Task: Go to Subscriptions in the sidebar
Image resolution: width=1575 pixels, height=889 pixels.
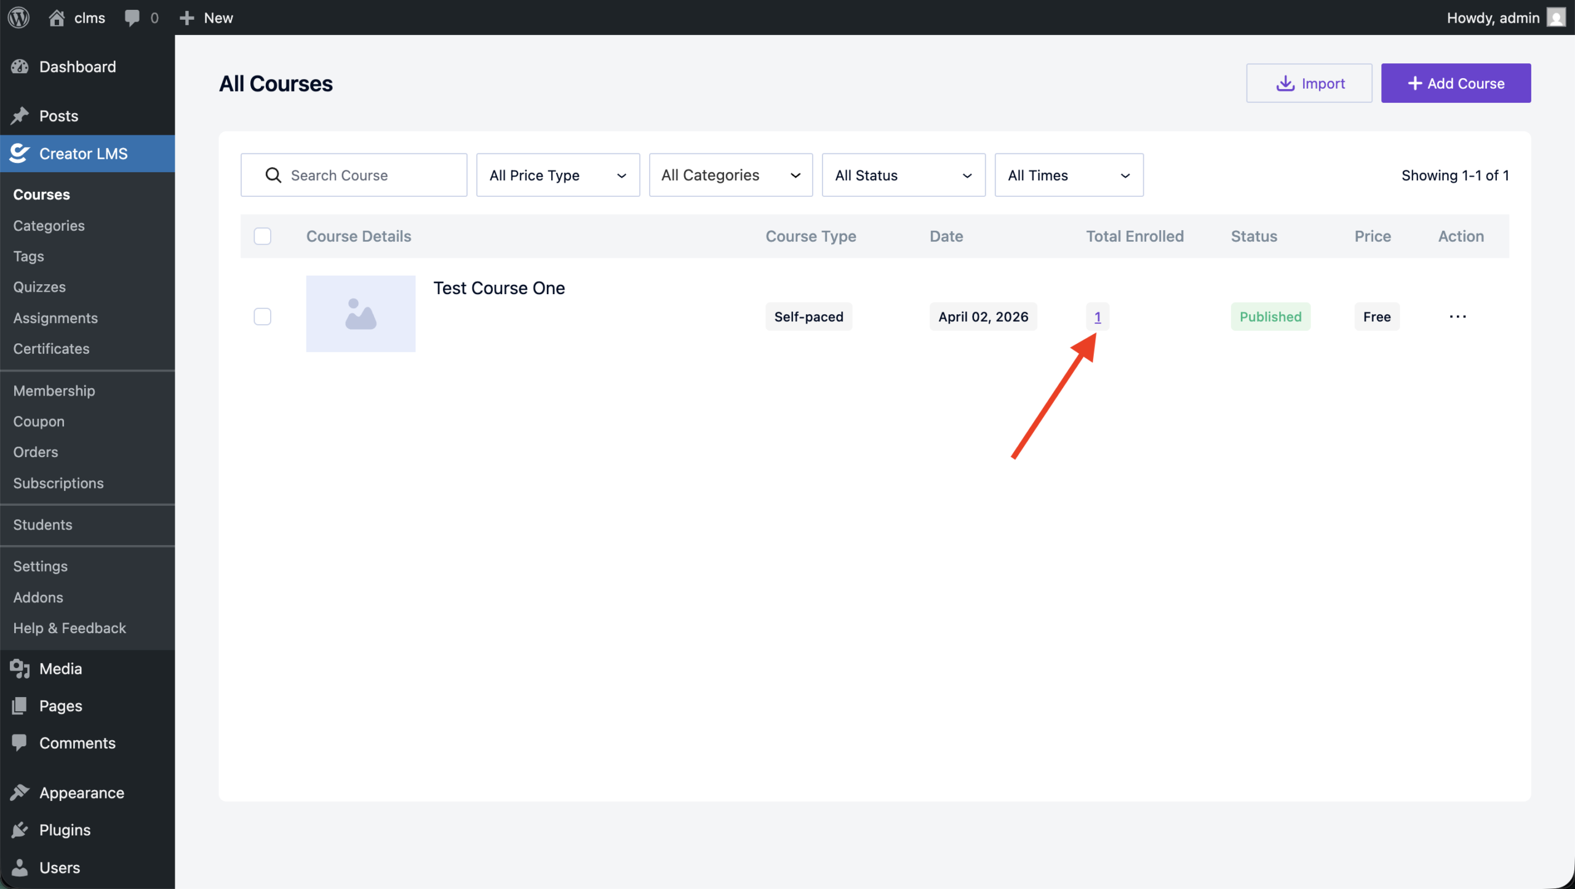Action: click(58, 483)
